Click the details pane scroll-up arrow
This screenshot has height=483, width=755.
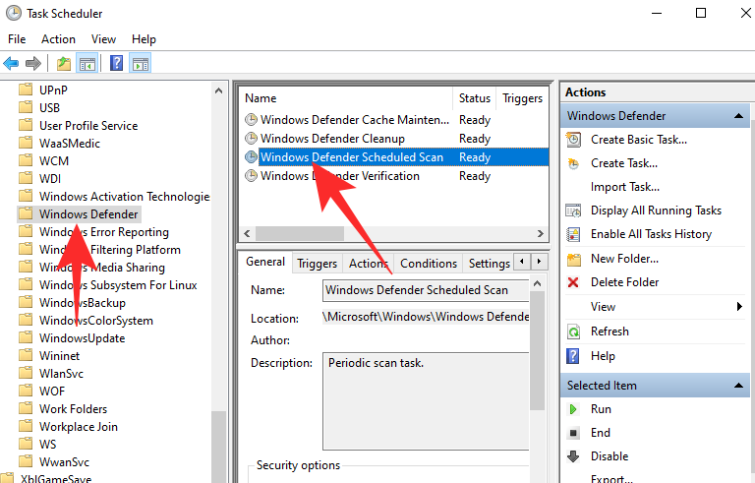tap(538, 284)
